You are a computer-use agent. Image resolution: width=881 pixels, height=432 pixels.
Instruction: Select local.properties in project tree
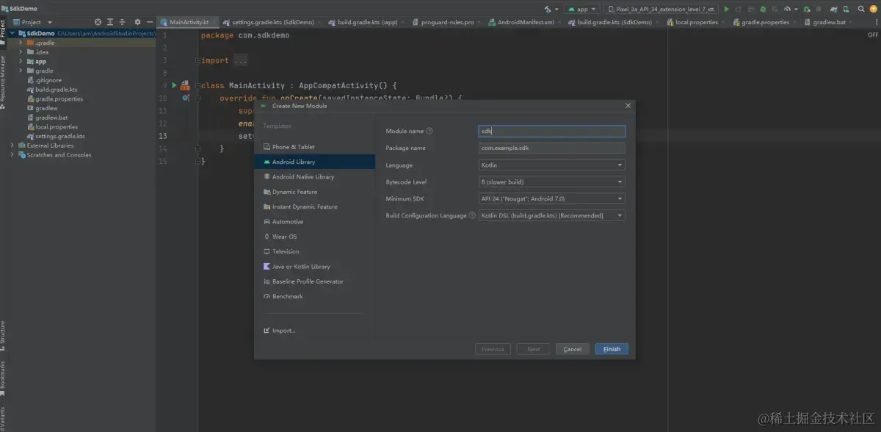(x=52, y=127)
